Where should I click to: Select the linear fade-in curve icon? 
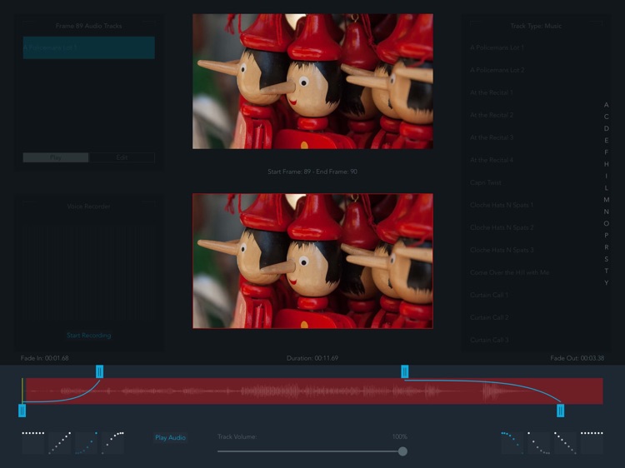tap(60, 442)
